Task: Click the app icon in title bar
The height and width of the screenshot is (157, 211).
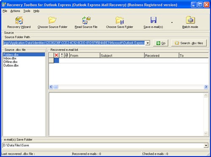Action: point(4,5)
